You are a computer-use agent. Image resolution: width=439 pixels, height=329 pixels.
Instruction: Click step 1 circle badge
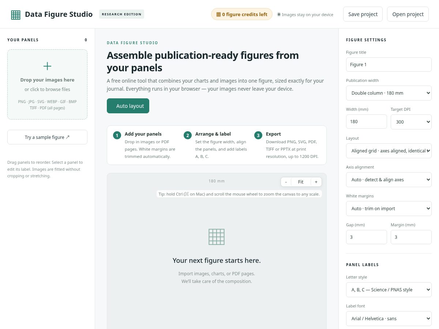(x=117, y=135)
